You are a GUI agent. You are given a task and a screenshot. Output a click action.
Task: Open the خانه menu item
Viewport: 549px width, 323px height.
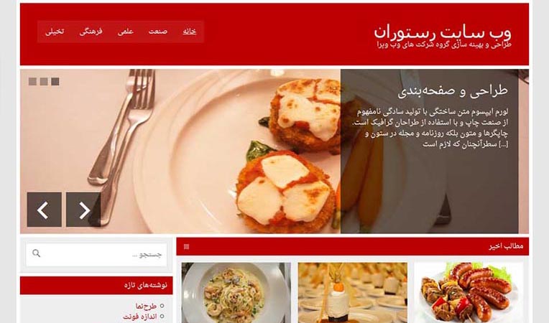click(190, 32)
